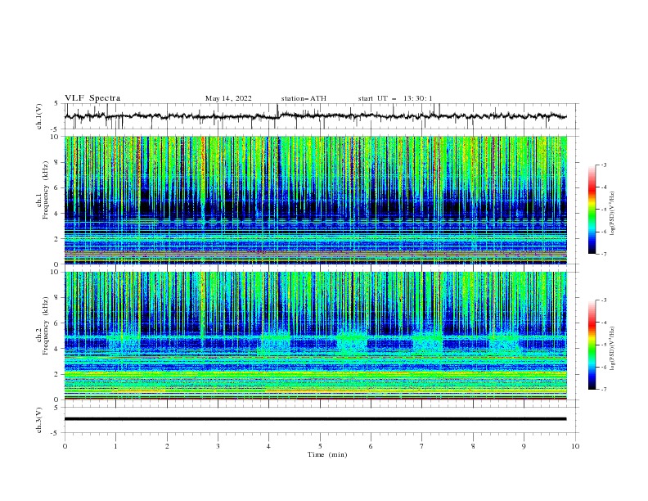
Task: Click the "log(PSD)(V²/Hz)" label beside ch.2 colorbar
Action: point(613,349)
